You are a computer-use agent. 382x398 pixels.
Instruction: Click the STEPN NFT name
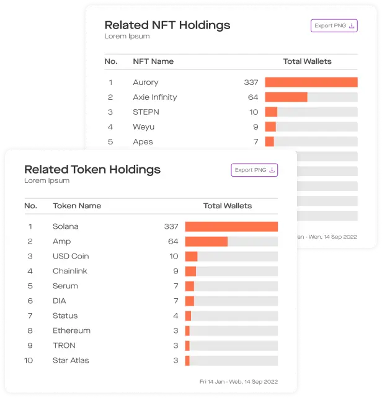point(146,112)
